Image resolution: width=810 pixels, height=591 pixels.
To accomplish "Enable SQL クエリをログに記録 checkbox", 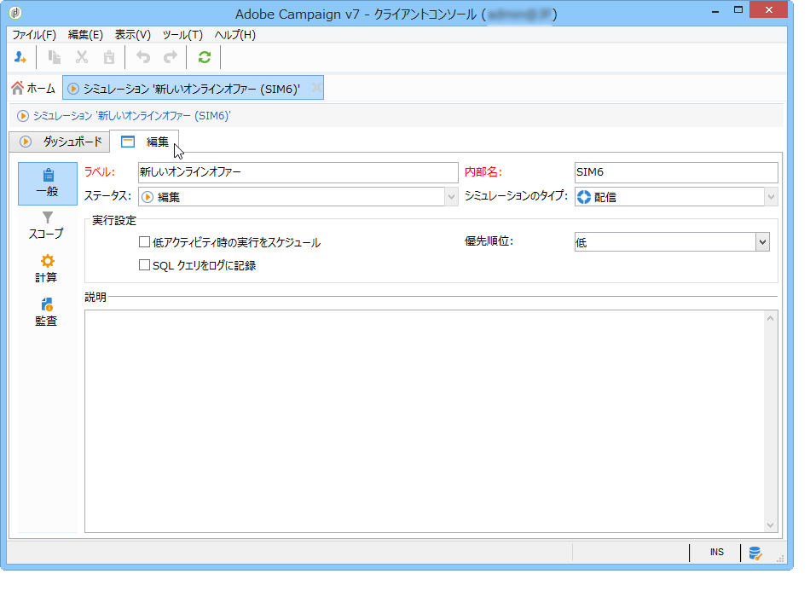I will point(145,265).
